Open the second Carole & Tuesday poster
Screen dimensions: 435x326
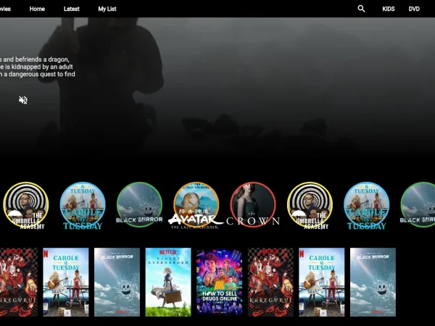click(x=322, y=283)
